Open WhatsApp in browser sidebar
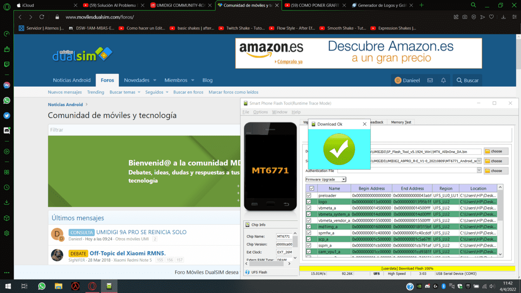Image resolution: width=521 pixels, height=293 pixels. (x=7, y=100)
